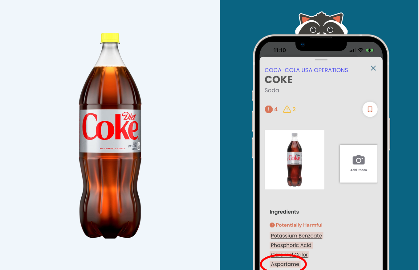This screenshot has height=270, width=419.
Task: Bookmark this Coke product
Action: click(370, 109)
